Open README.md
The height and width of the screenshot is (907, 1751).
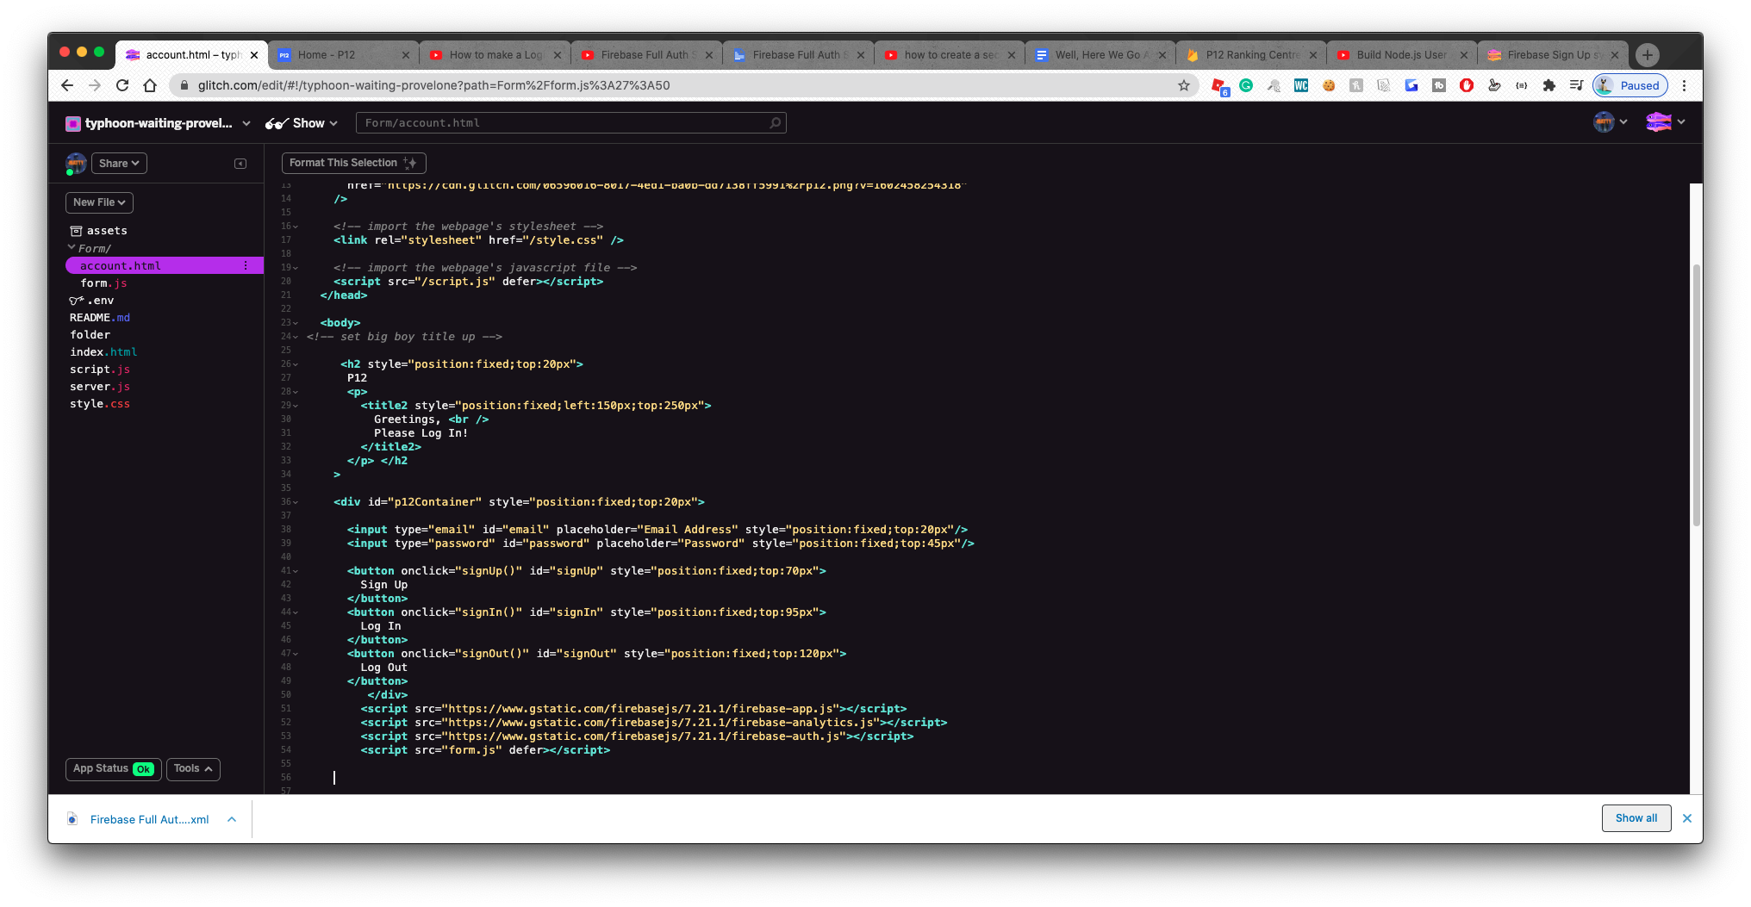point(100,318)
